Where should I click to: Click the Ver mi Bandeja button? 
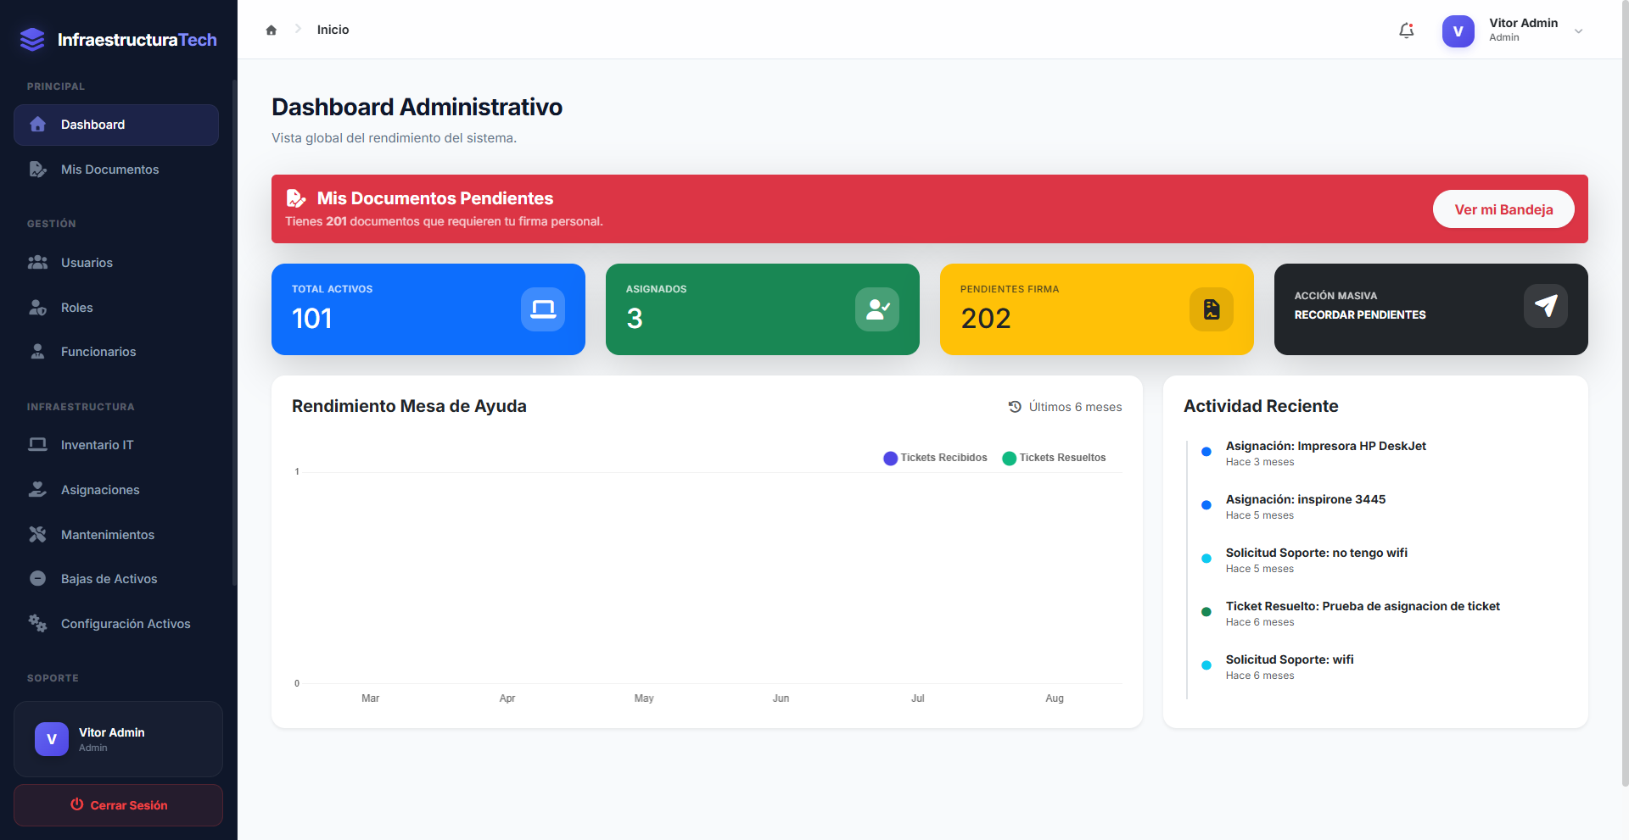click(x=1503, y=209)
